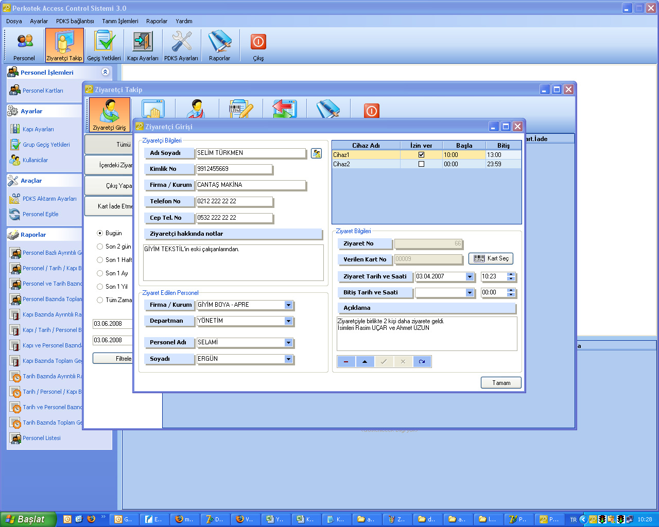The height and width of the screenshot is (527, 659).
Task: Click the Geçiş Yetkileri toolbar icon
Action: [104, 45]
